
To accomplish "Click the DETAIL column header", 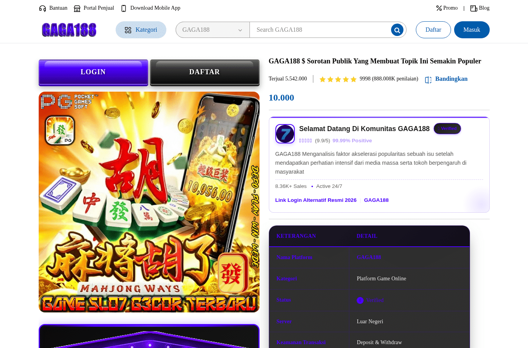I will pyautogui.click(x=367, y=236).
